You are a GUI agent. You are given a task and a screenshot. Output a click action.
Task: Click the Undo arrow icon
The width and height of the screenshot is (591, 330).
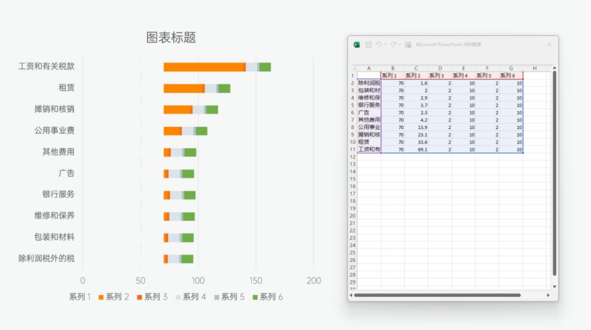click(379, 44)
